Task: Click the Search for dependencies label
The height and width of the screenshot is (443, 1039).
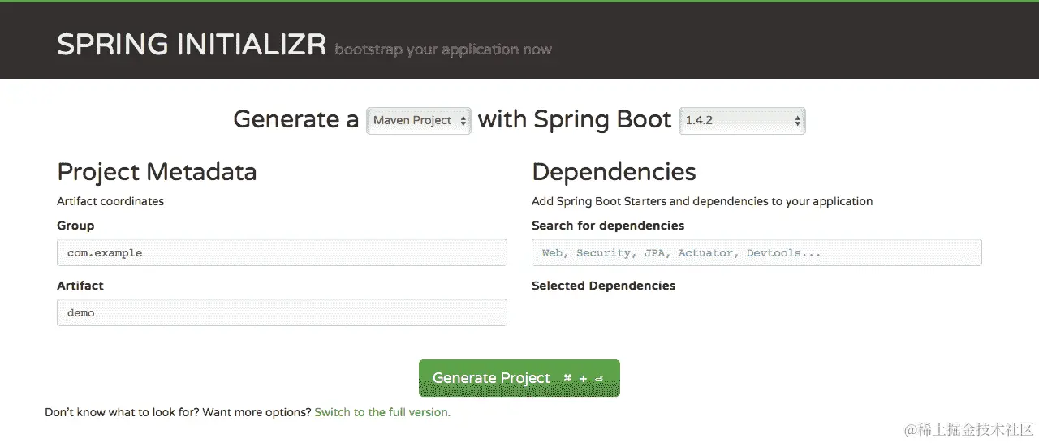Action: point(608,226)
